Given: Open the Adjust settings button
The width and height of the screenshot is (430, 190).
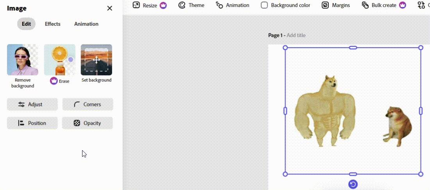Looking at the screenshot, I should click(x=32, y=104).
